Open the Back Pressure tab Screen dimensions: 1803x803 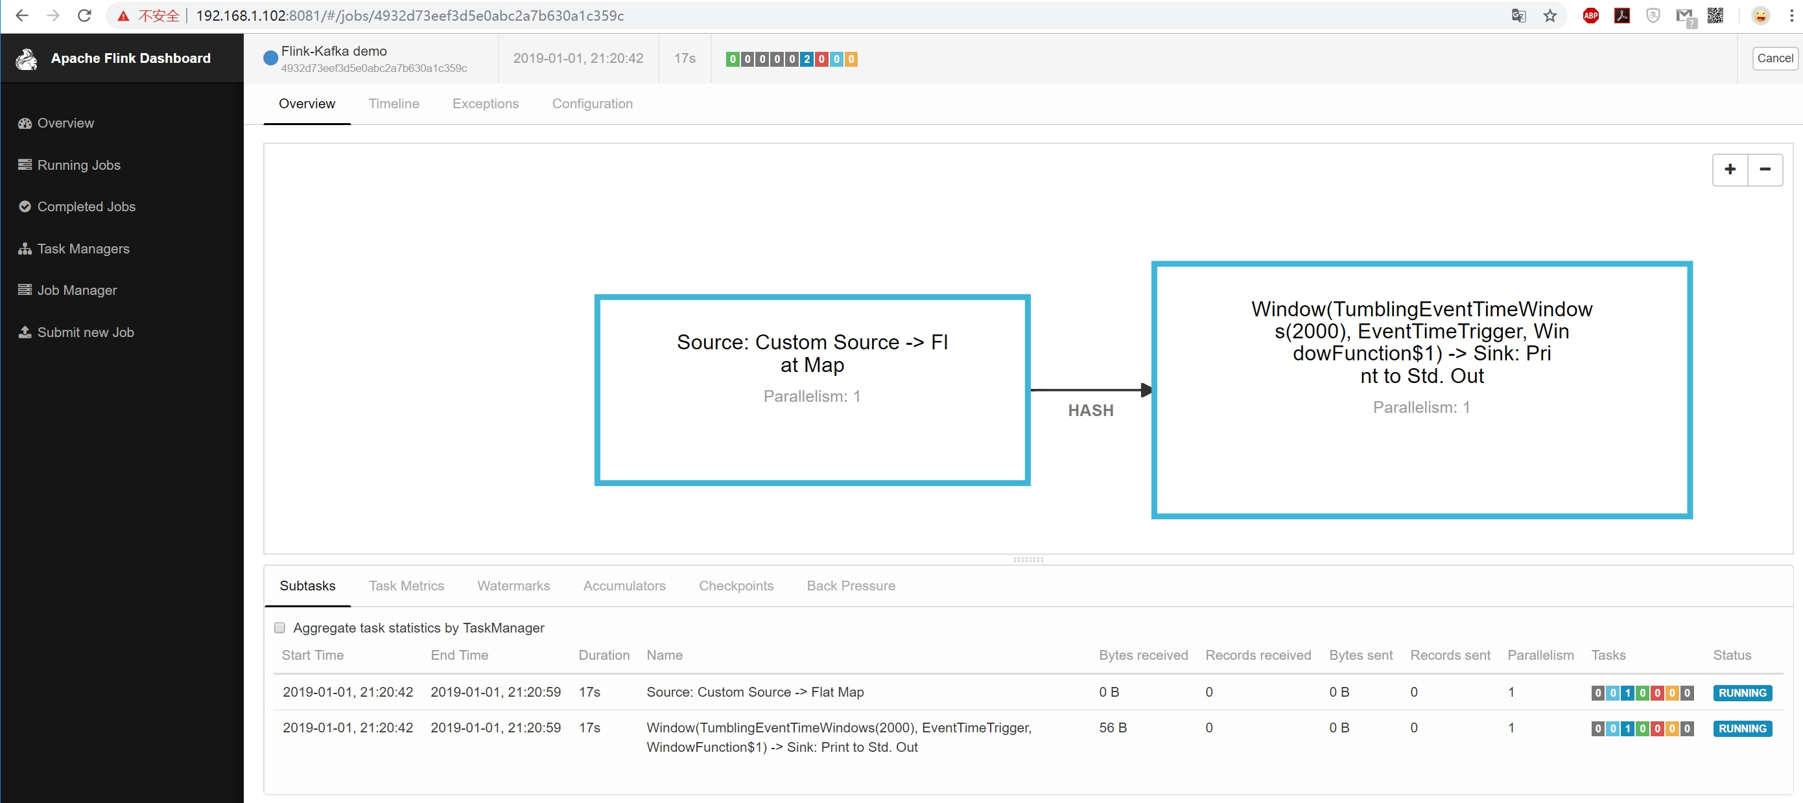851,585
